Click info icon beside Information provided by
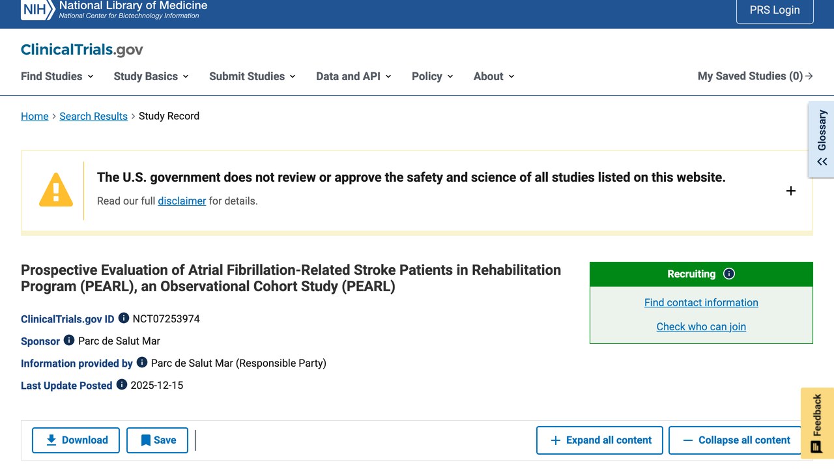The width and height of the screenshot is (834, 469). click(x=142, y=363)
